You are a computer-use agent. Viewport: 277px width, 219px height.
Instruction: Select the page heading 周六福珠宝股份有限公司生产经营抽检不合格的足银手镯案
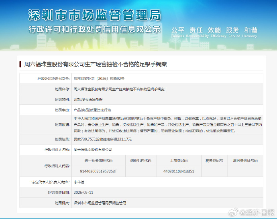96,64
